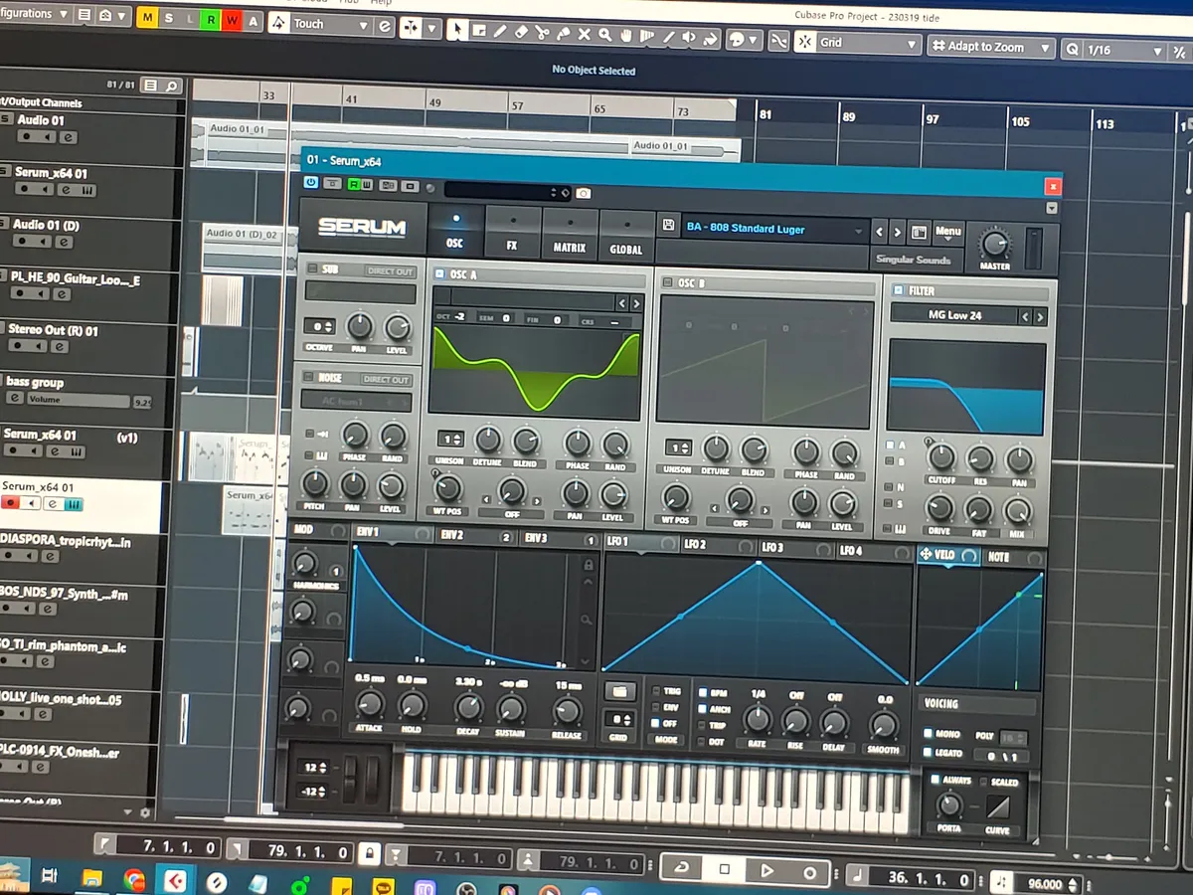Click the envelope lock icon in Serum
Screen dimensions: 1193x895
[588, 565]
